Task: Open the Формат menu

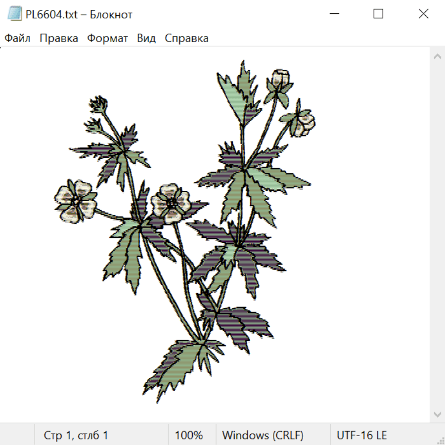Action: [107, 38]
